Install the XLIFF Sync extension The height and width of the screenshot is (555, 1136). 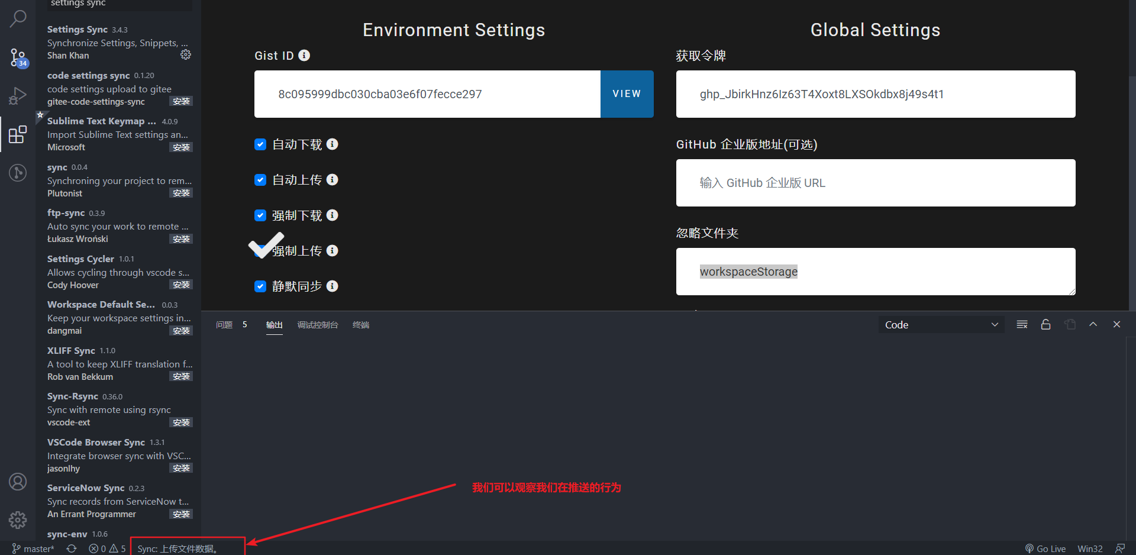point(182,376)
